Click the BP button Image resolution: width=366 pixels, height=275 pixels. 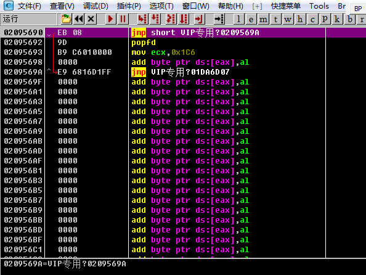[358, 9]
